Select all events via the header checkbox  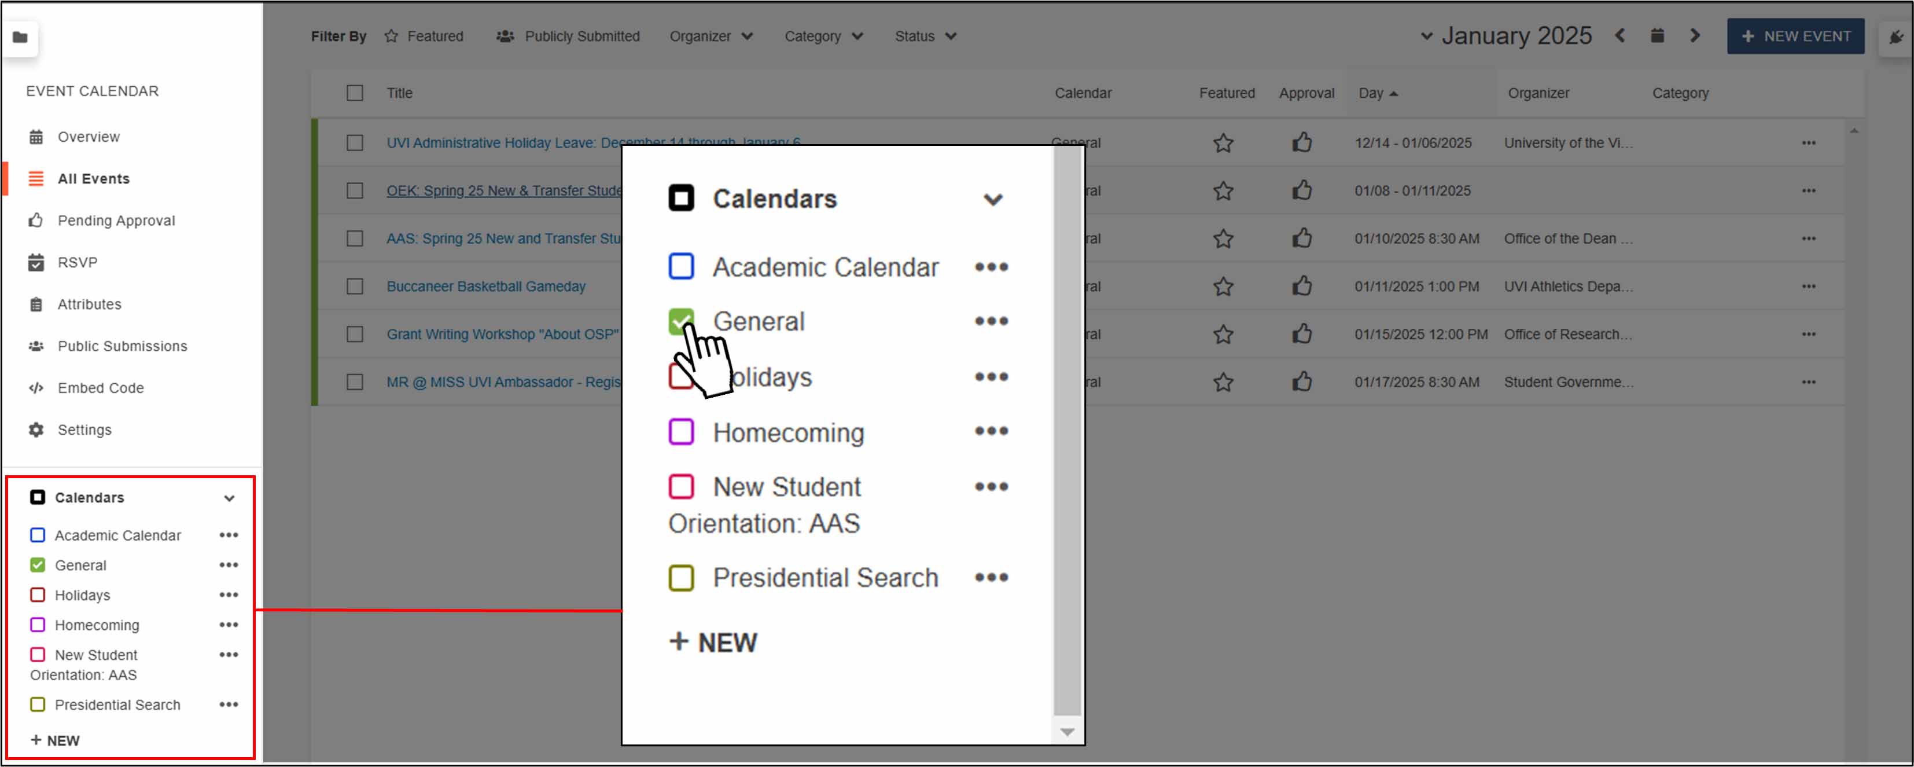click(x=355, y=93)
